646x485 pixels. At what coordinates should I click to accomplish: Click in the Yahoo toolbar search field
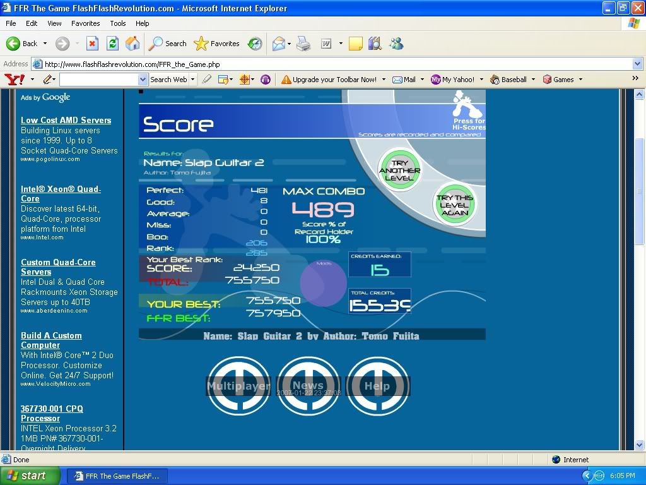[98, 80]
